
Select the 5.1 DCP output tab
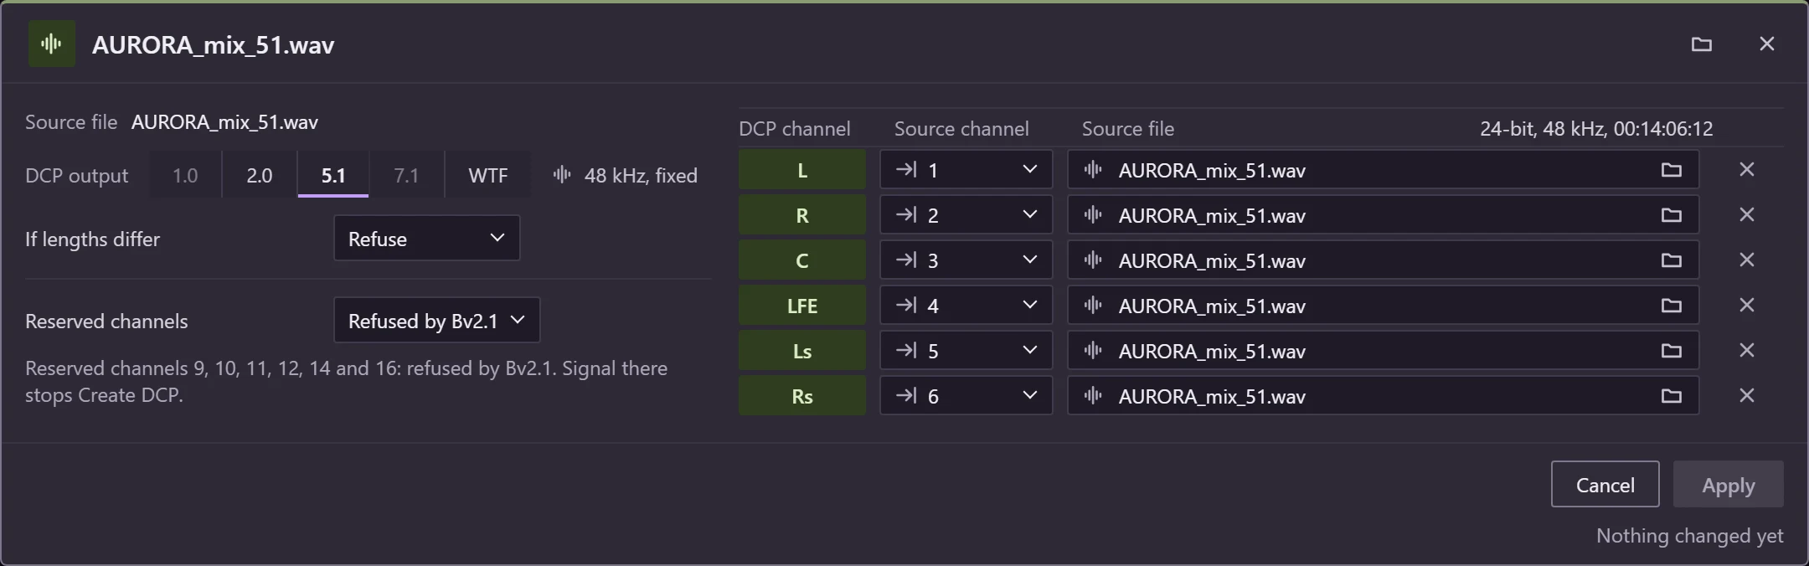(332, 175)
